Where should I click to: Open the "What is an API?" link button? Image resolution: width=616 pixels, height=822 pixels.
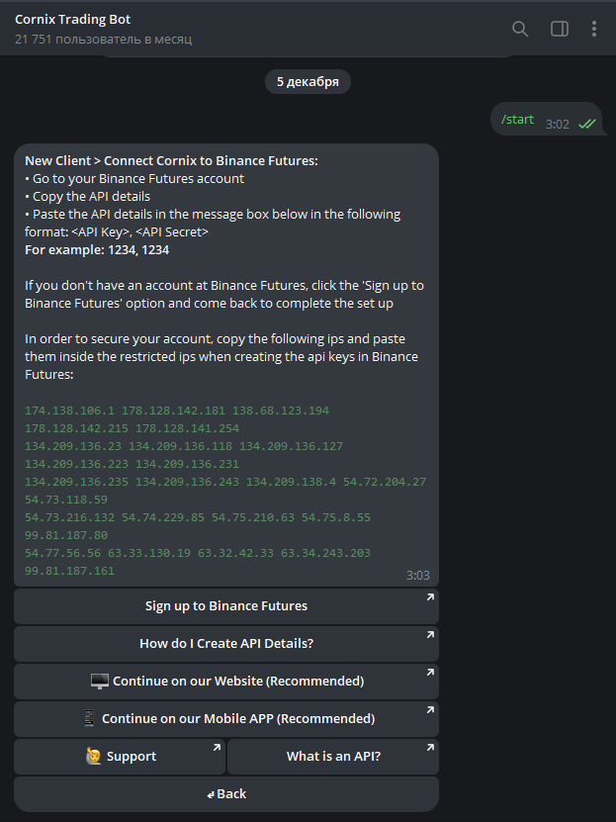pyautogui.click(x=333, y=757)
